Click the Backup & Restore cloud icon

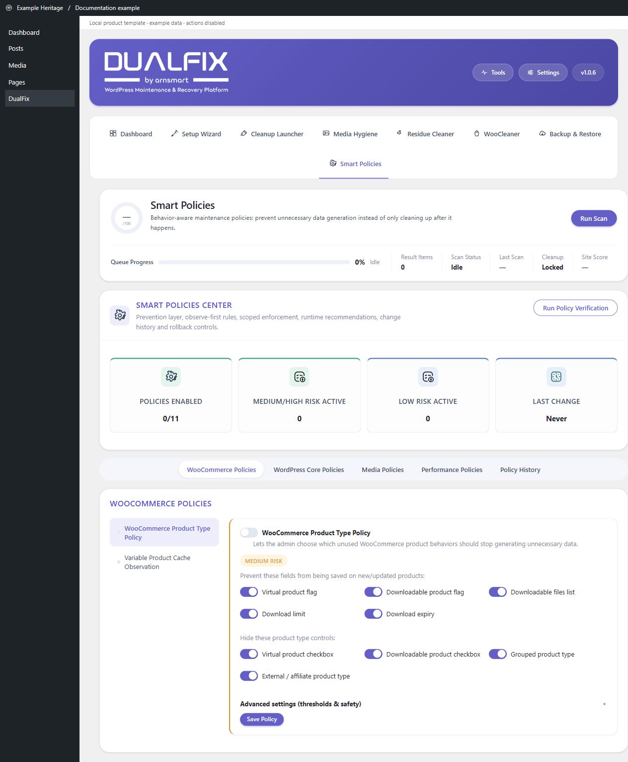[543, 133]
